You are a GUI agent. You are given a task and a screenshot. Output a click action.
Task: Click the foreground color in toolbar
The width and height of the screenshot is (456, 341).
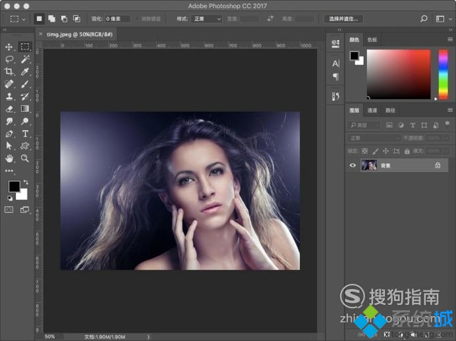pyautogui.click(x=13, y=186)
